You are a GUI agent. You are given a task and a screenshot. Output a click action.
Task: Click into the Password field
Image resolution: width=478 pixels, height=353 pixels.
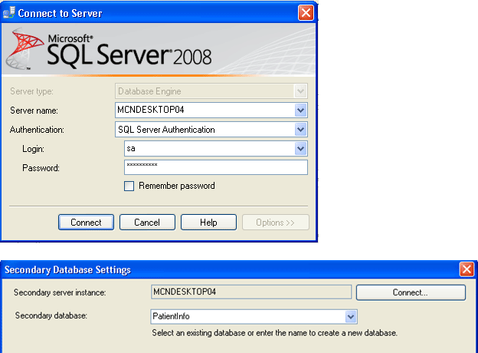pos(216,167)
